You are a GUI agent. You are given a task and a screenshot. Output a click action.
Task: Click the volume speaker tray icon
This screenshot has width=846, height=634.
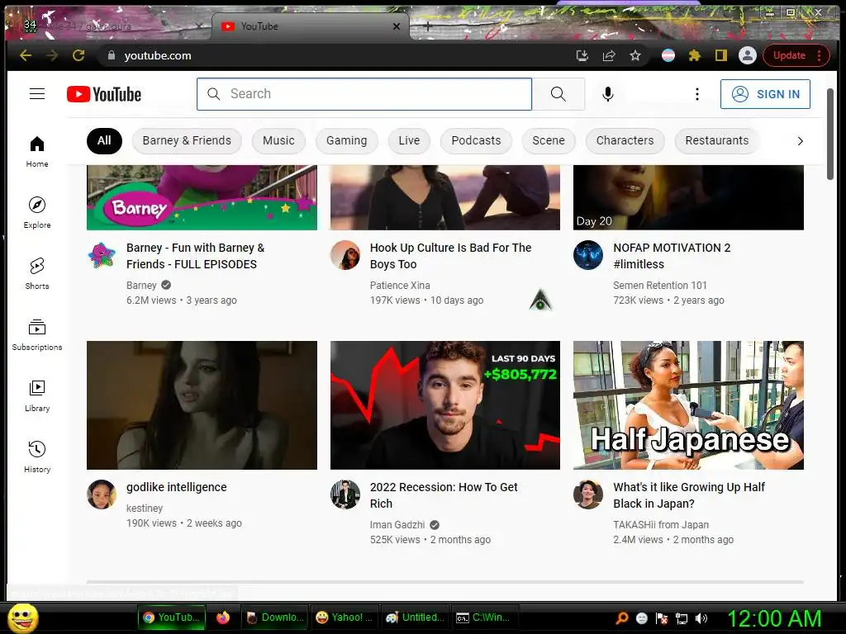(x=701, y=618)
